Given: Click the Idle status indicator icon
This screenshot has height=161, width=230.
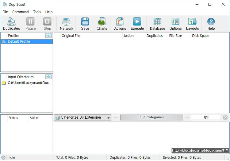Looking at the screenshot, I should tap(3, 158).
